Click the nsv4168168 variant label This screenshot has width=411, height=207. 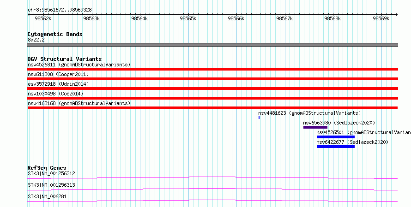[x=79, y=103]
